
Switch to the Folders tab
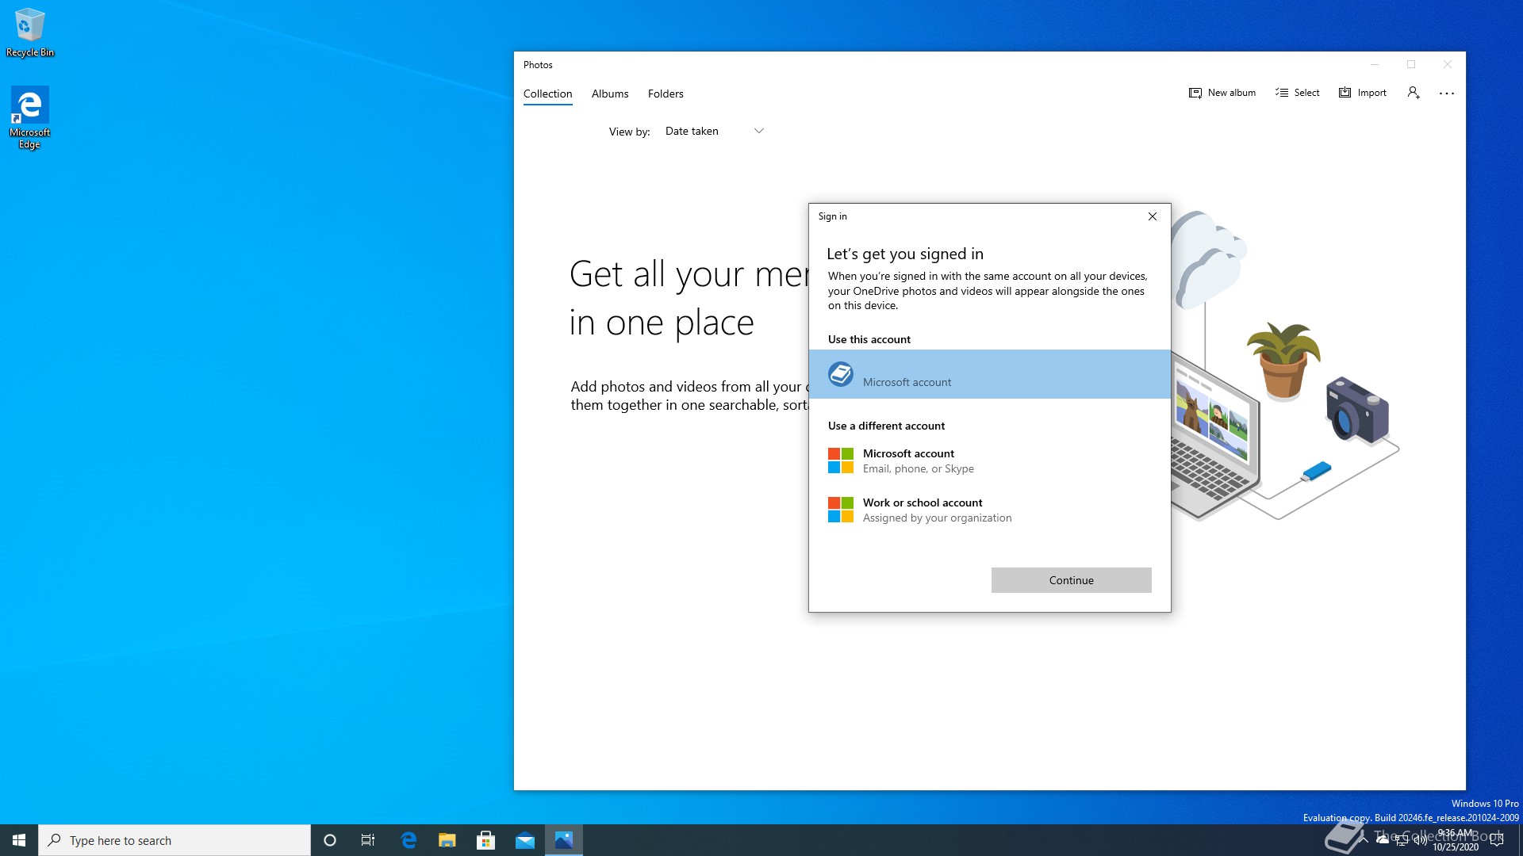666,94
